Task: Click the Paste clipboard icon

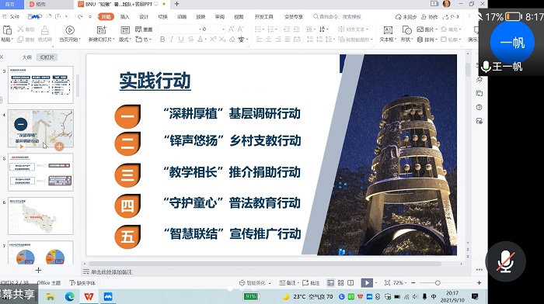Action: [7, 34]
